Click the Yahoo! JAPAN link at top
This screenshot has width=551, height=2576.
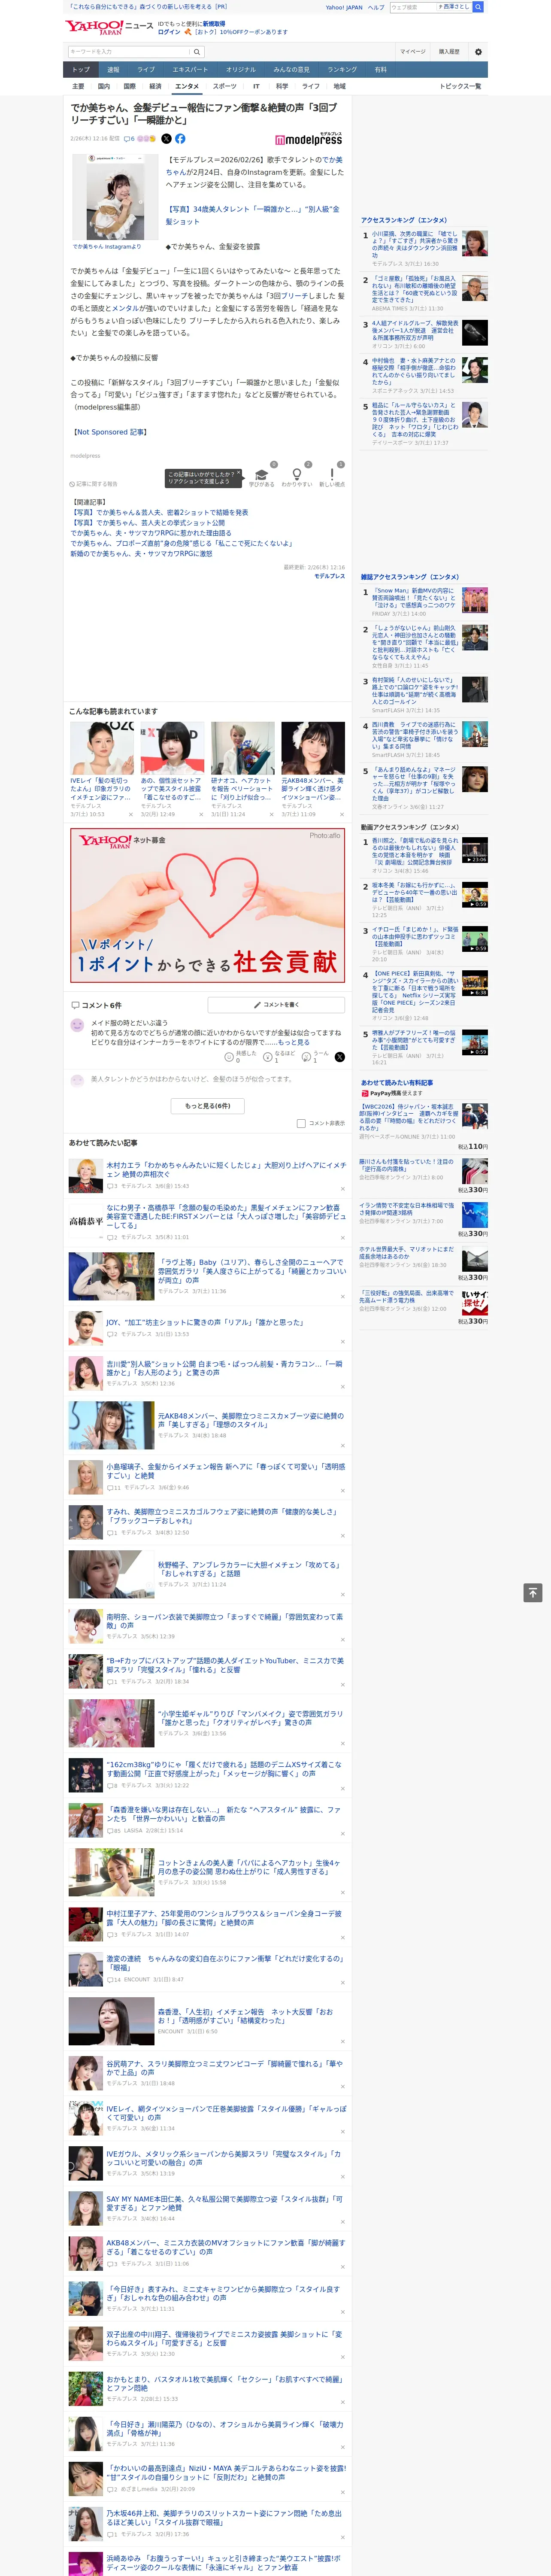[x=344, y=7]
